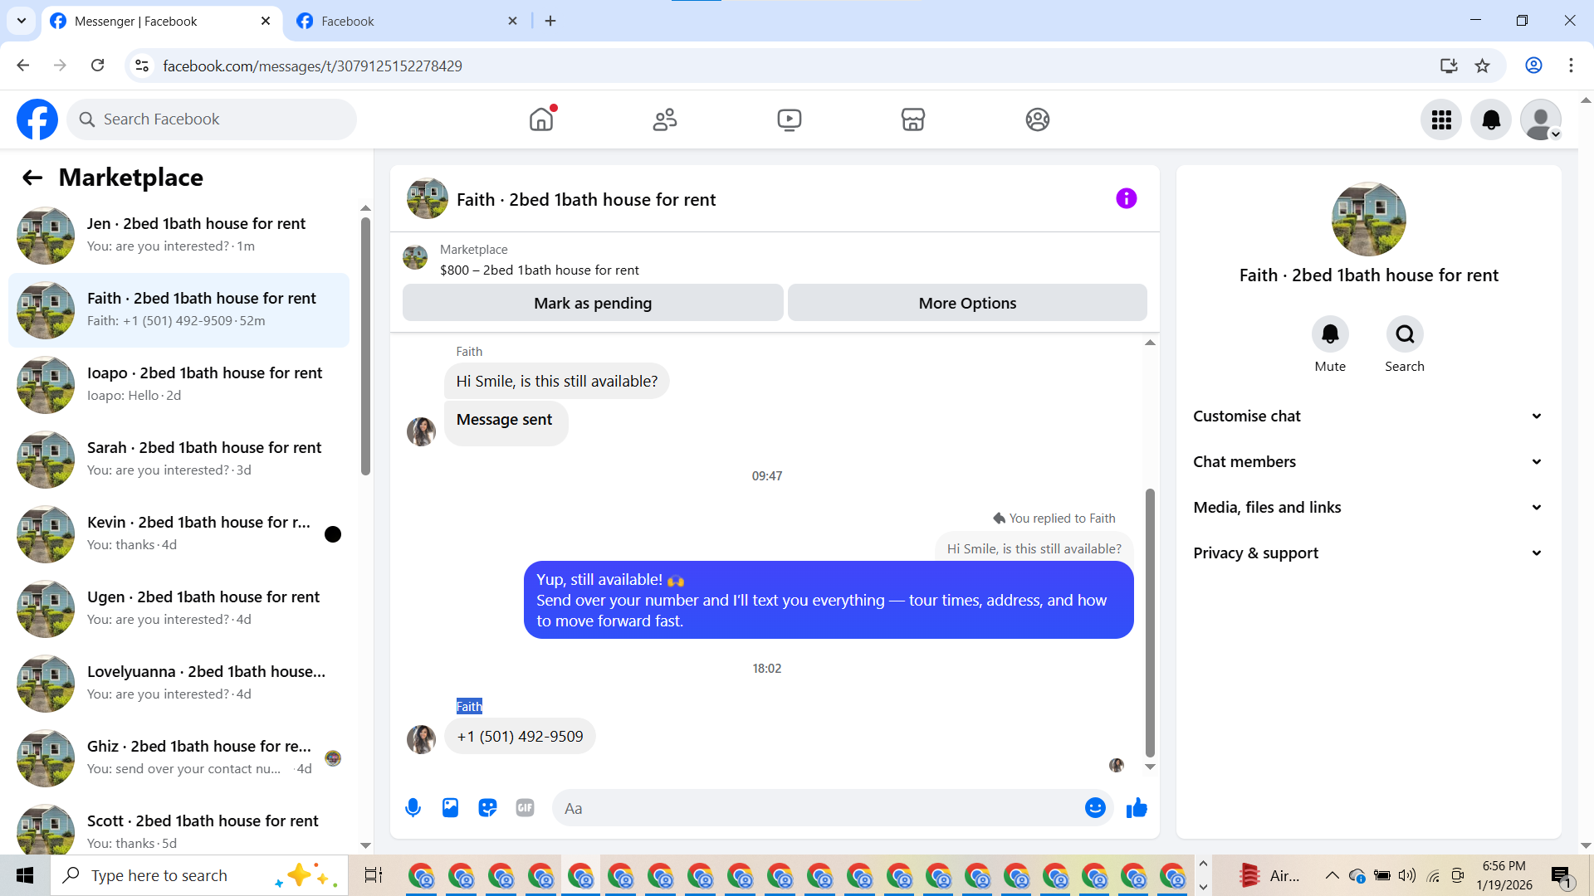Click the Mark as pending button
The image size is (1594, 896).
tap(592, 303)
